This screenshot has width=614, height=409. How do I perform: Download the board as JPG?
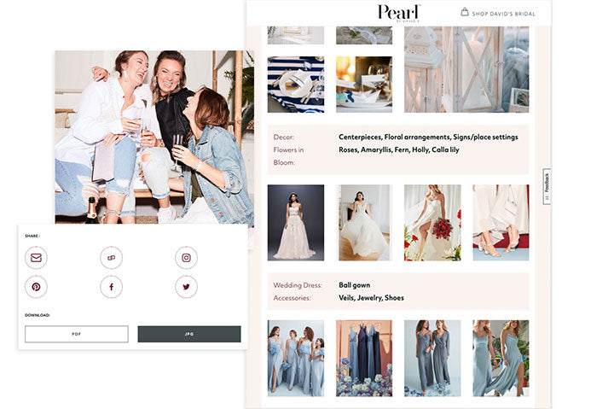click(188, 334)
